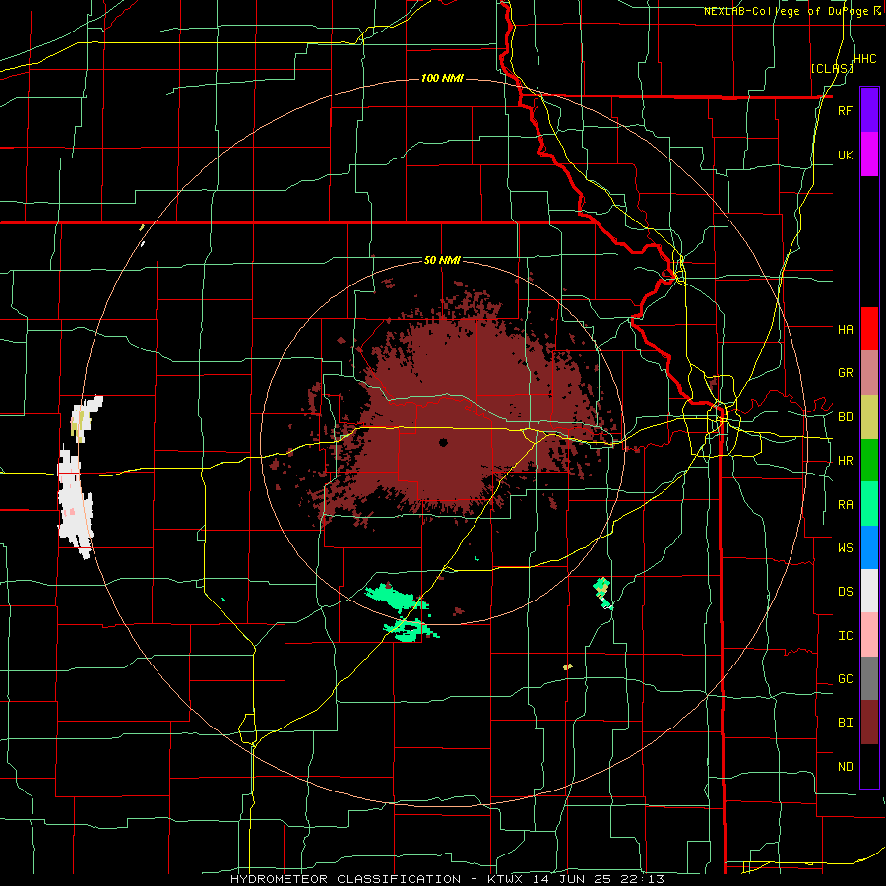Viewport: 886px width, 886px height.
Task: Select the GR legend color block
Action: pos(869,373)
